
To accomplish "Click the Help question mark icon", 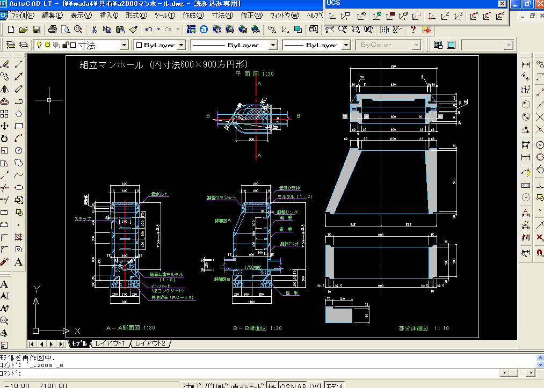I will coord(413,30).
